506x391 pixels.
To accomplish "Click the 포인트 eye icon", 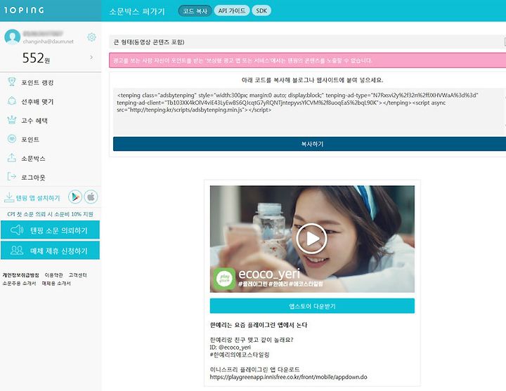I will pyautogui.click(x=12, y=139).
